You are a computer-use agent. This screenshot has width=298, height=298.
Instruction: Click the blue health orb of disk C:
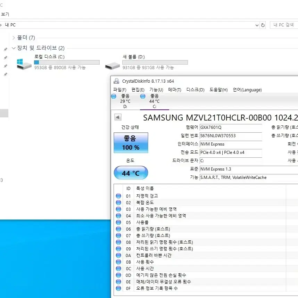143,96
